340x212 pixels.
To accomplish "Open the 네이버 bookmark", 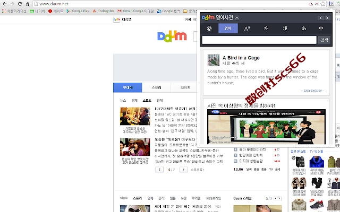I will tap(37, 11).
